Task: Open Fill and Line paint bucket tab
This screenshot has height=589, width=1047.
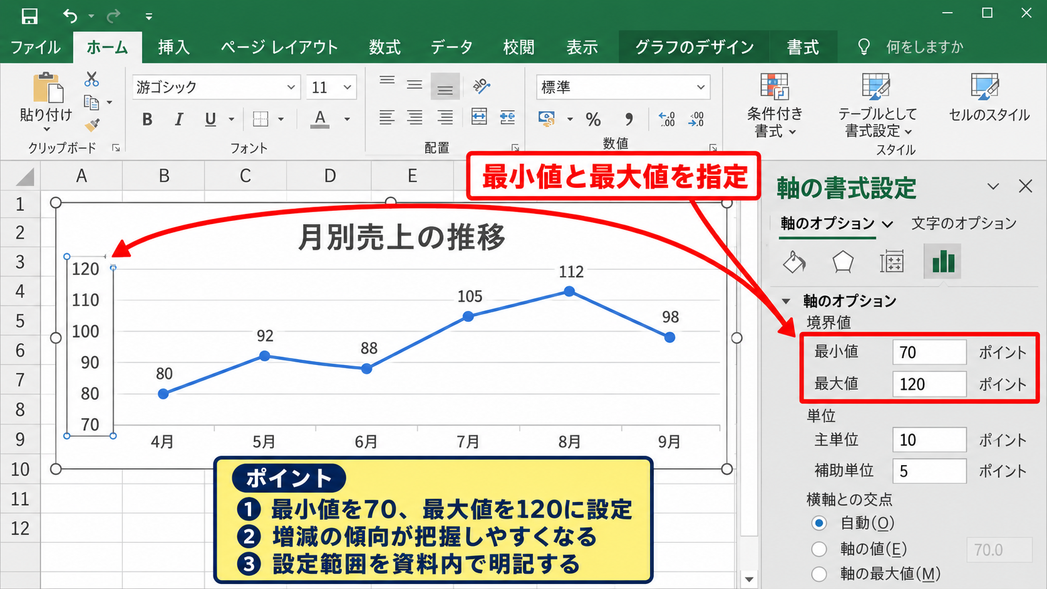Action: 794,262
